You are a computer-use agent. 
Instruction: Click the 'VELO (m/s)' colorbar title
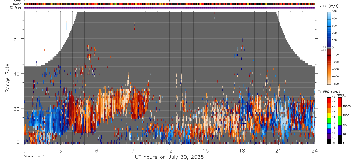pyautogui.click(x=329, y=6)
